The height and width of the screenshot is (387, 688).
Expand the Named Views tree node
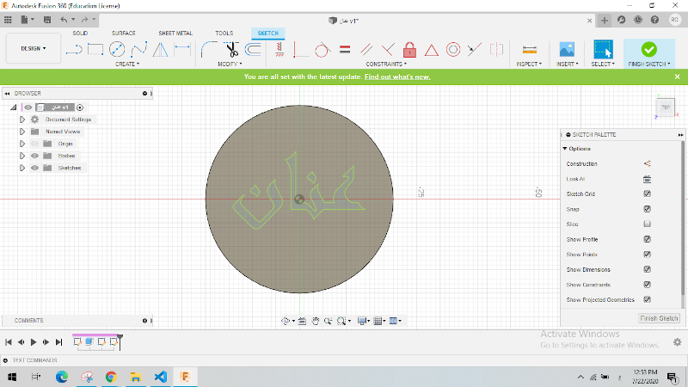(22, 132)
